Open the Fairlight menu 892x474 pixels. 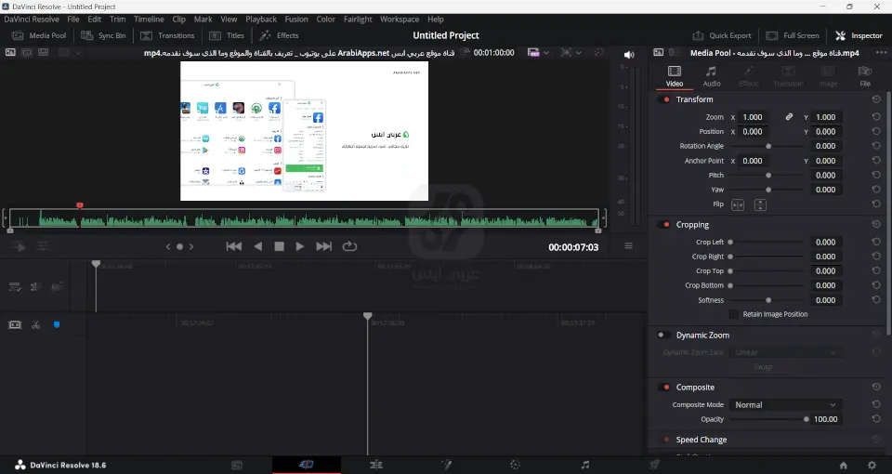(358, 19)
